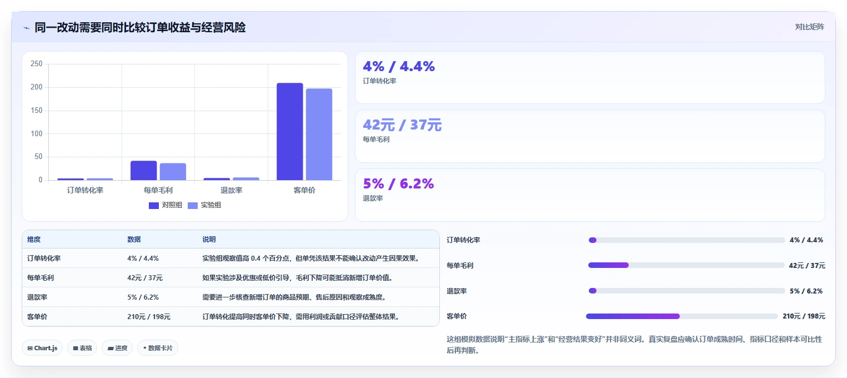The image size is (847, 378).
Task: Open the 5% / 6.2% stat card
Action: click(x=590, y=195)
